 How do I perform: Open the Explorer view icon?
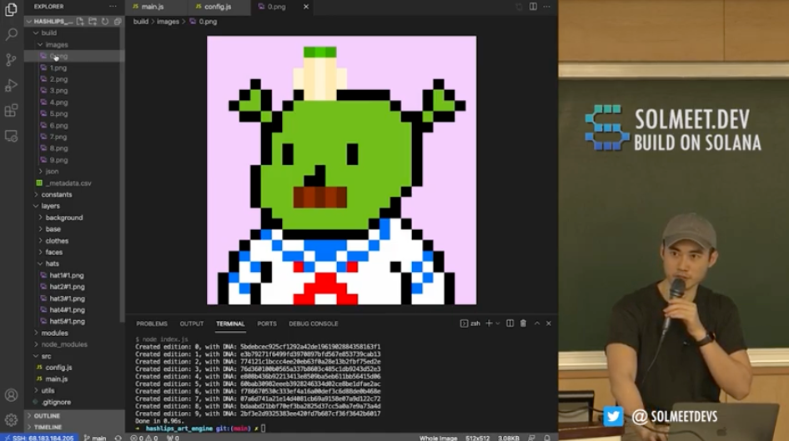point(11,9)
